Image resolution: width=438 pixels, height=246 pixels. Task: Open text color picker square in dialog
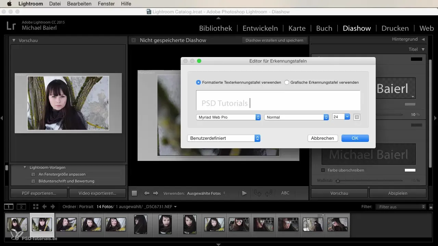click(x=357, y=117)
